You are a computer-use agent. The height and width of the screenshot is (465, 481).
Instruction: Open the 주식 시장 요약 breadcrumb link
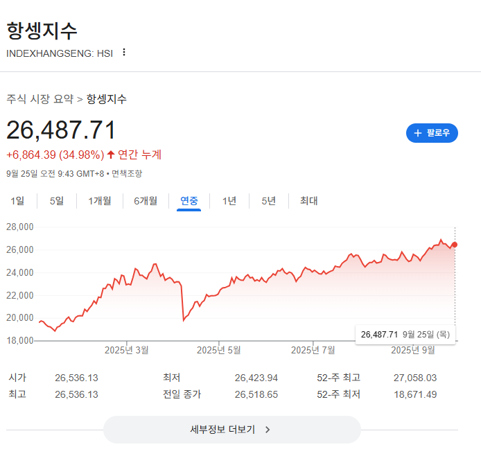tap(40, 99)
